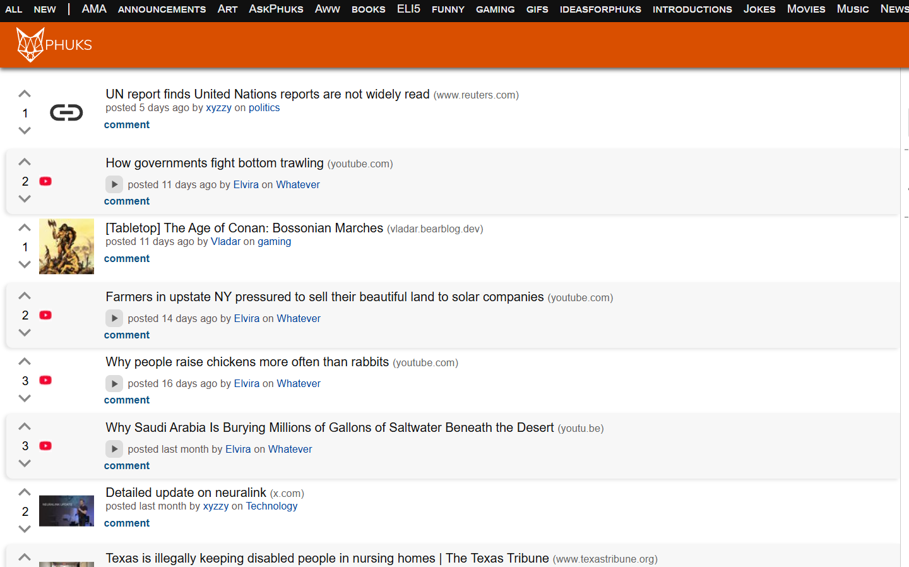This screenshot has width=909, height=567.
Task: Click YouTube icon beside upstate NY farmers post
Action: pos(45,315)
